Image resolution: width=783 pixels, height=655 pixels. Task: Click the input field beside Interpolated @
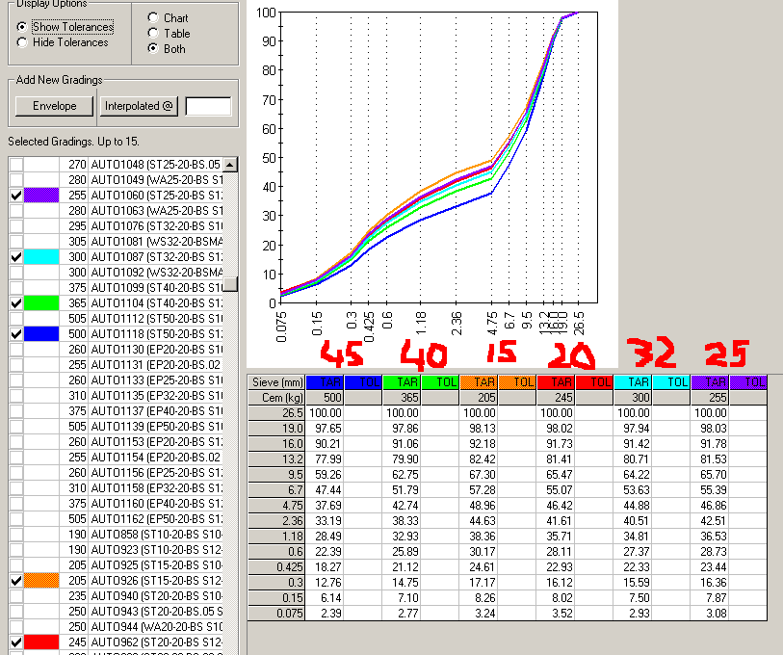208,106
